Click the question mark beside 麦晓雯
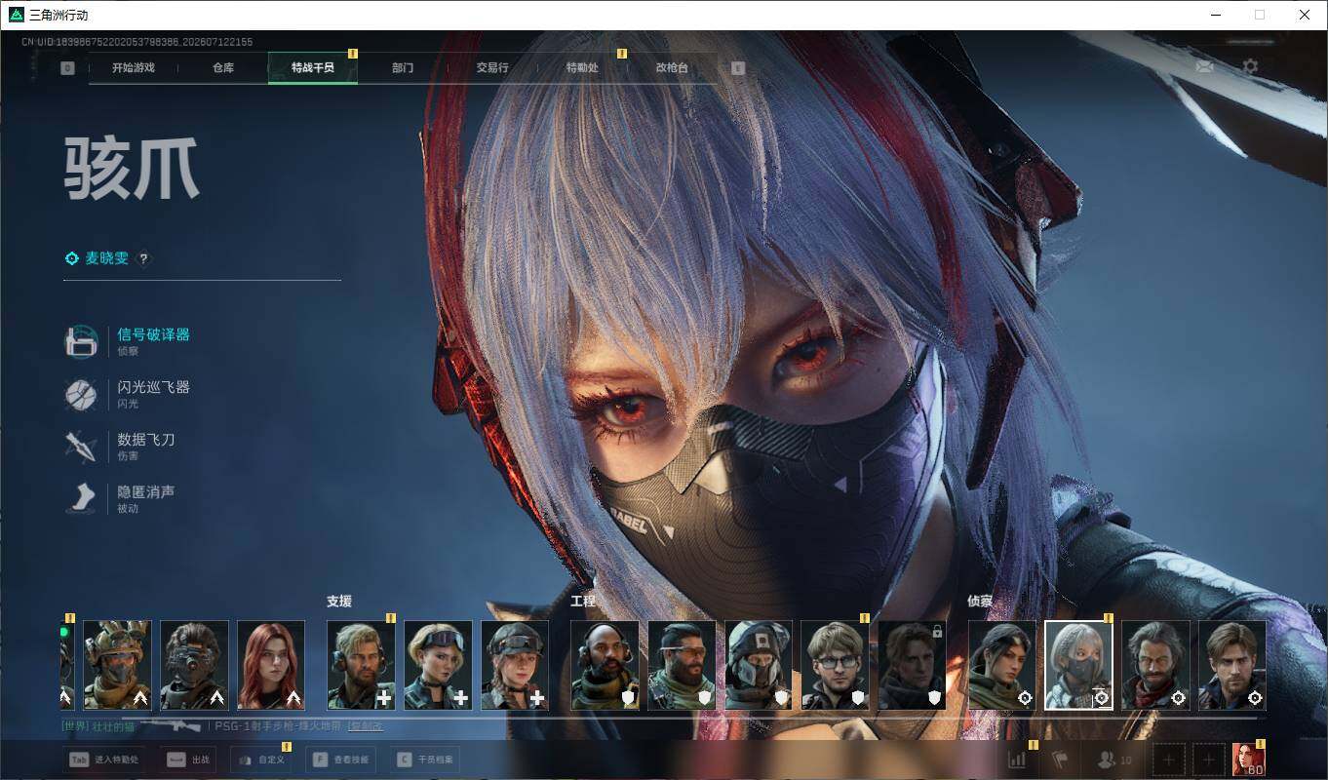This screenshot has width=1328, height=780. point(143,258)
